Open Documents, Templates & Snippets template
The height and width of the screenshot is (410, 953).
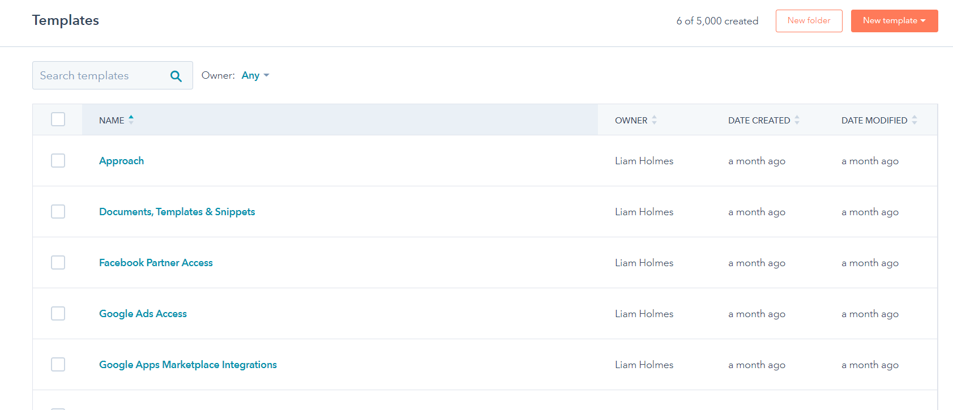tap(177, 212)
